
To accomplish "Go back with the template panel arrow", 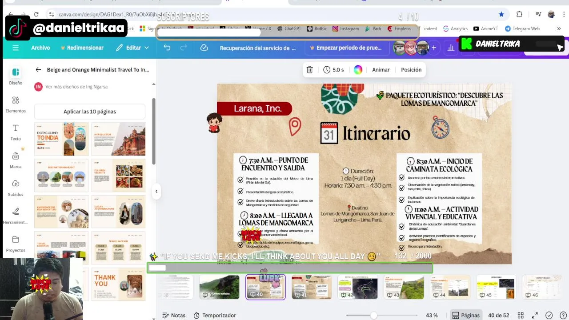I will pyautogui.click(x=38, y=70).
